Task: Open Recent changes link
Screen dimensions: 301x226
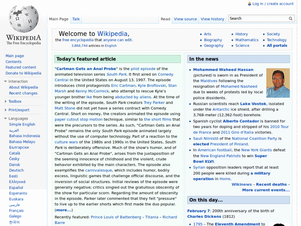Action: coord(23,93)
